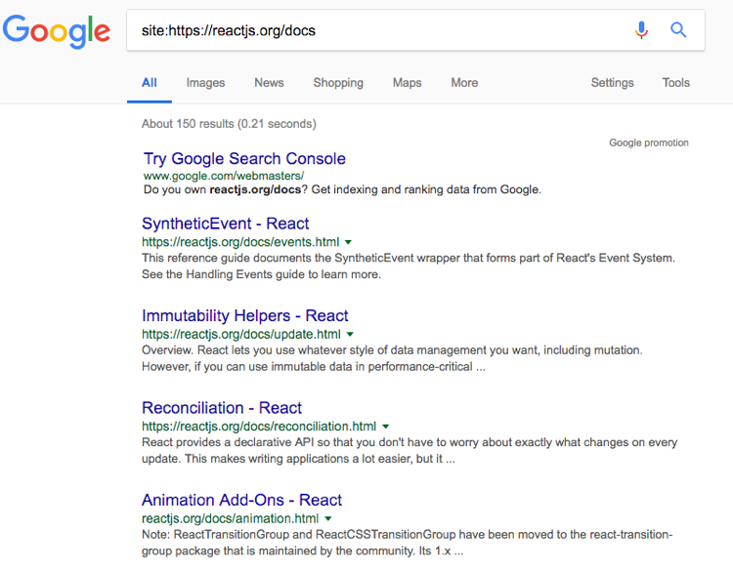Click the blue magnifying glass search icon
This screenshot has width=733, height=573.
pyautogui.click(x=678, y=30)
